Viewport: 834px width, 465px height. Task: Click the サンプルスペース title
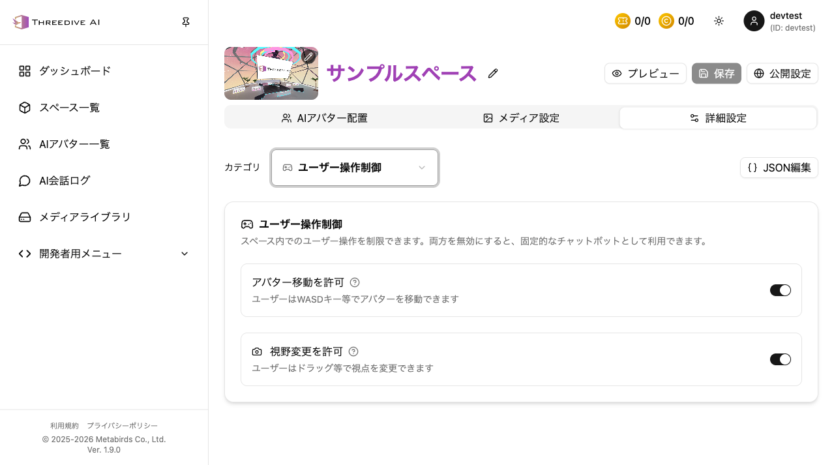[402, 74]
